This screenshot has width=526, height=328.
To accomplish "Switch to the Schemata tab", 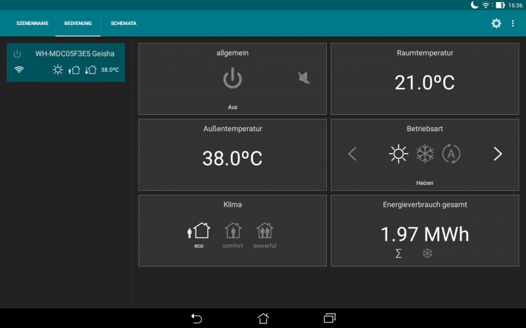I will coord(124,24).
